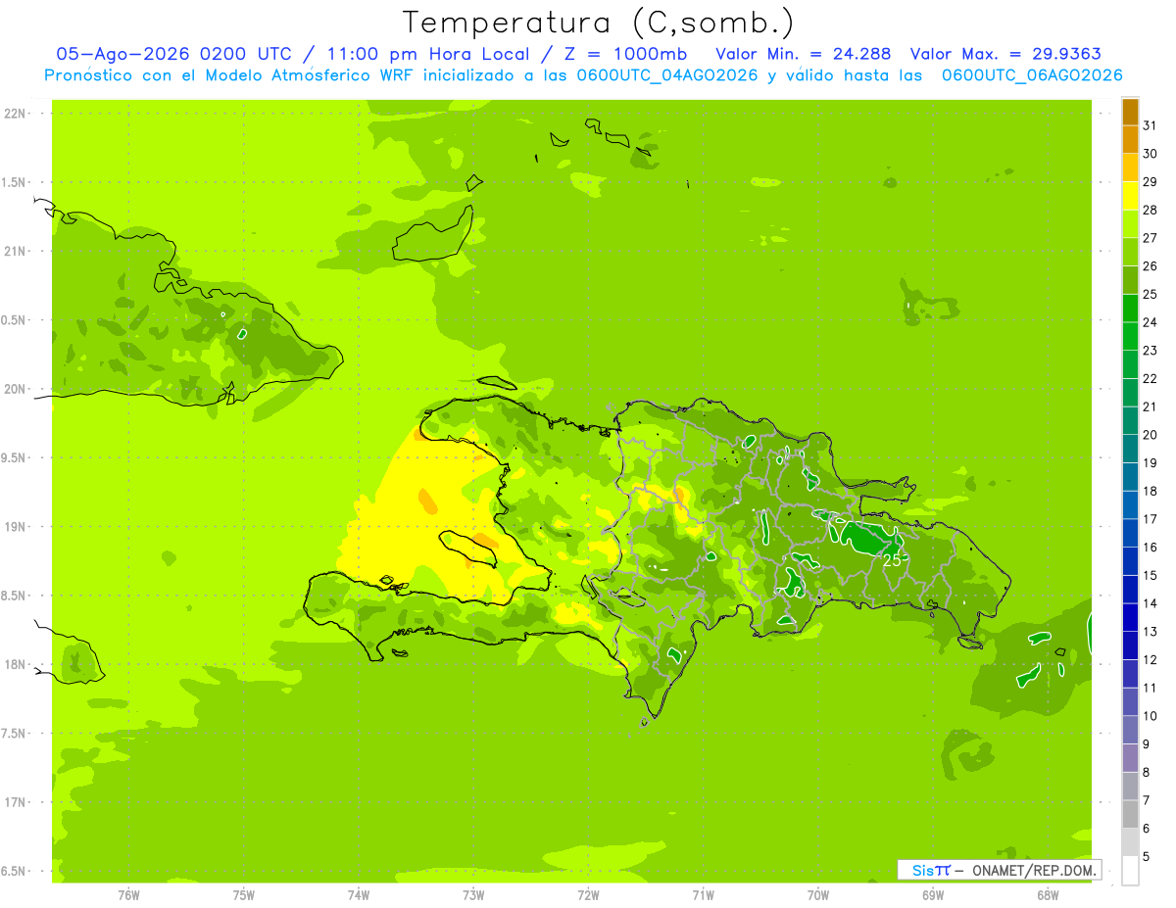Viewport: 1176px width, 908px height.
Task: Click the legend value 31
Action: pyautogui.click(x=1151, y=125)
